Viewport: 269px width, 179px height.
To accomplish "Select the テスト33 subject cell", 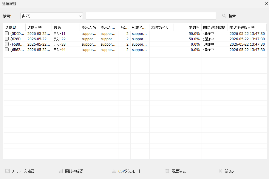I will click(x=59, y=44).
